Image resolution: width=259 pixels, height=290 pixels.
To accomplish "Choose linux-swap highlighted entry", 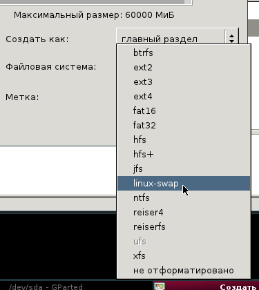I will (x=184, y=184).
